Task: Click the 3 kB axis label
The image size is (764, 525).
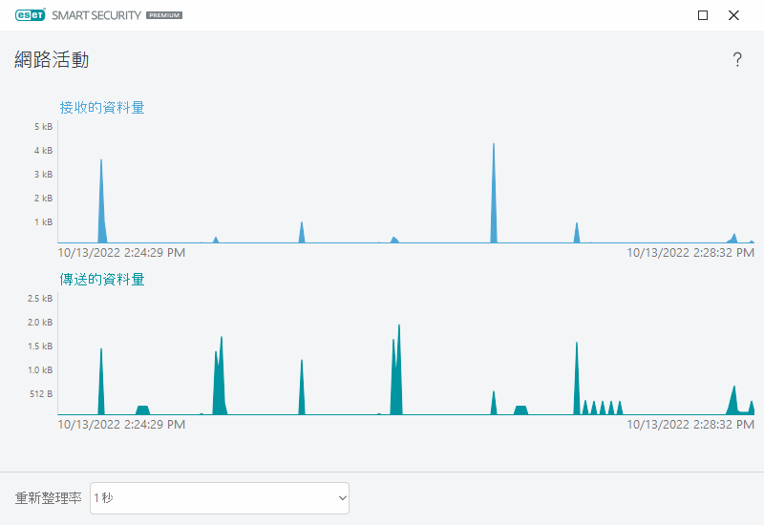Action: click(43, 175)
